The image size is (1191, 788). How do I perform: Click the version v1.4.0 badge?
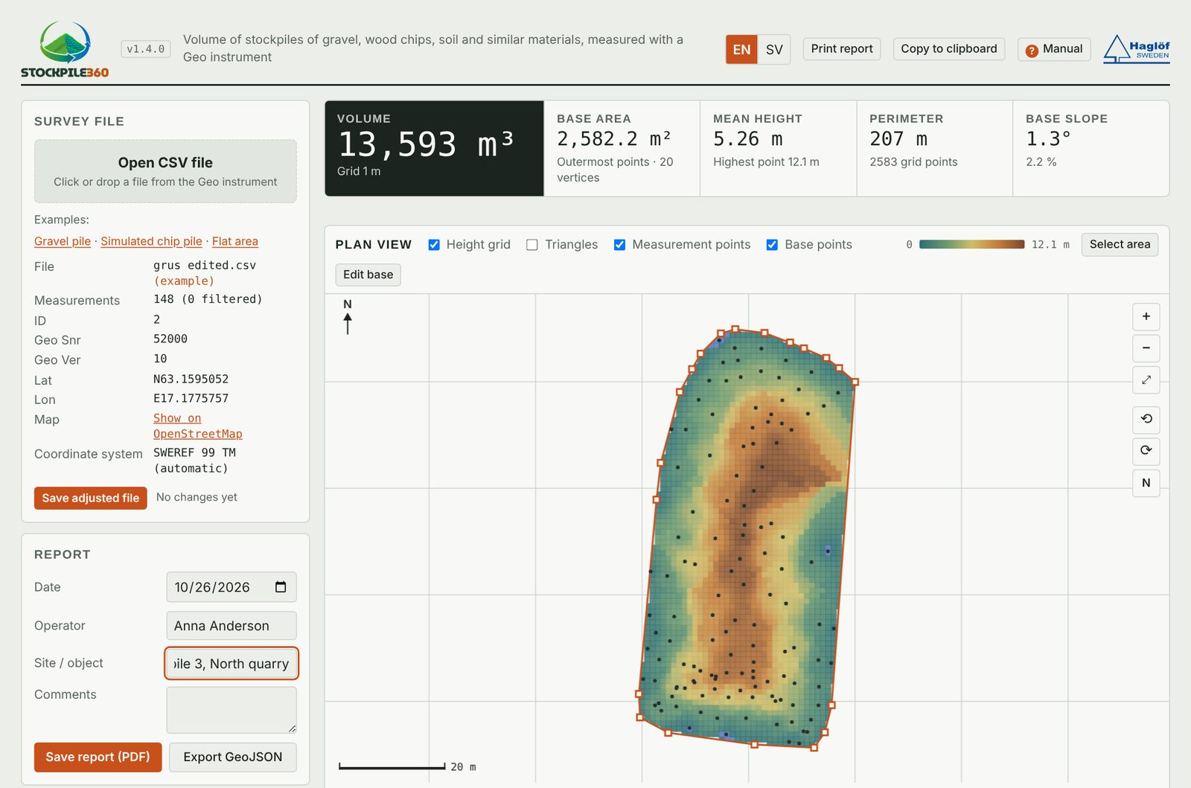pyautogui.click(x=146, y=49)
